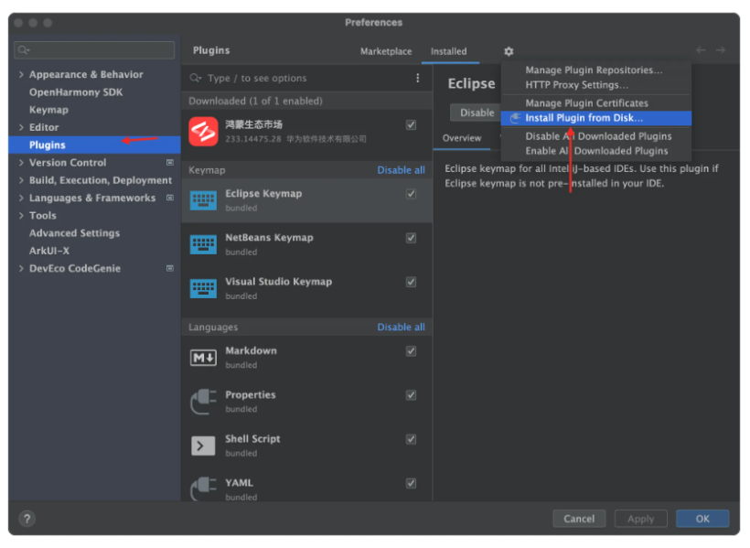Viewport: 750px width, 548px height.
Task: Toggle the NetBeans Keymap checkbox
Action: click(x=411, y=238)
